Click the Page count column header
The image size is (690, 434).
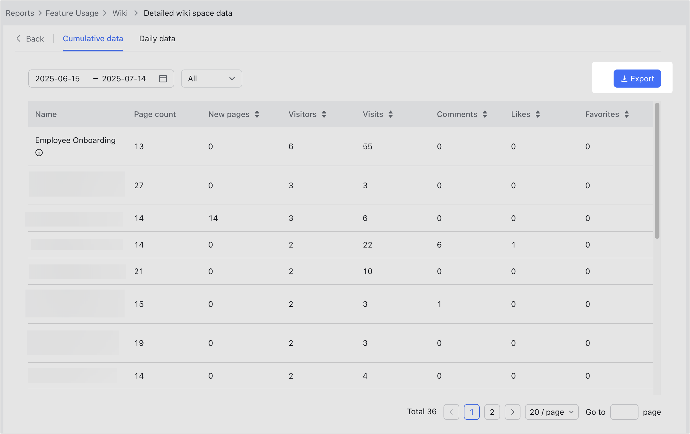tap(155, 114)
